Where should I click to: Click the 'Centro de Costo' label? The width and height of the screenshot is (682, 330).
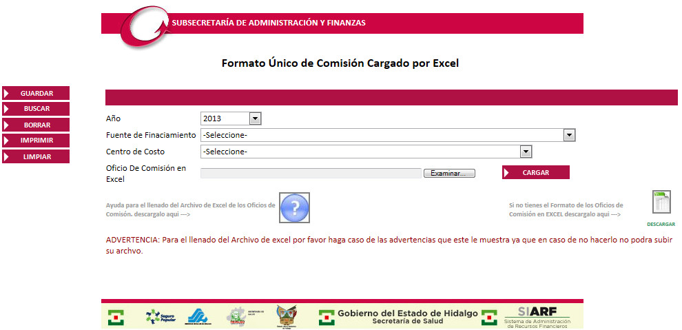(135, 152)
